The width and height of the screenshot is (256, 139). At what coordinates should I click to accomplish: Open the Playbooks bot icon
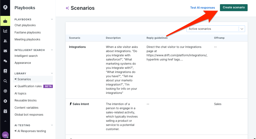(x=5, y=21)
